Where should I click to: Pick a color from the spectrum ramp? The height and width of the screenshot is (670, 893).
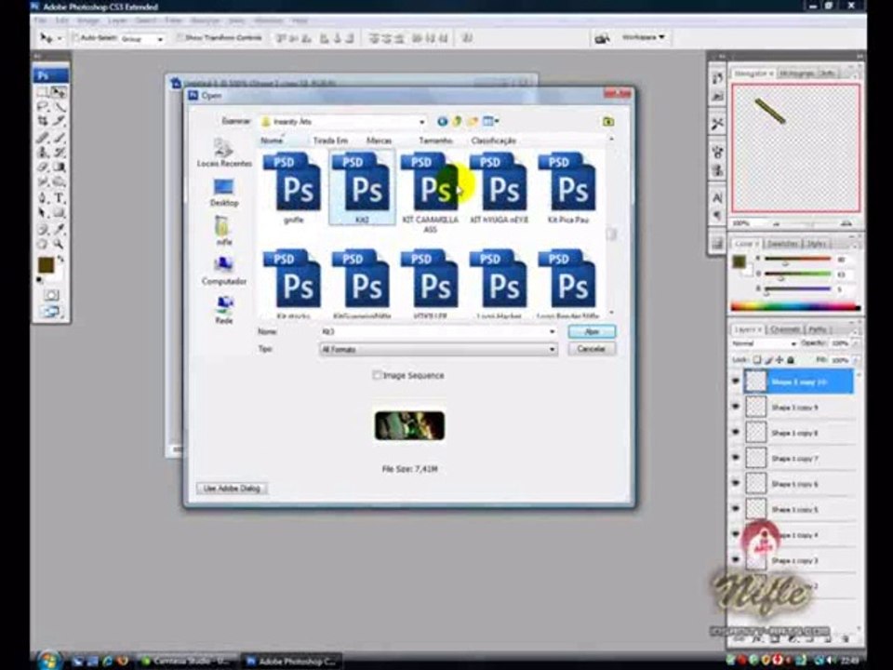point(795,308)
